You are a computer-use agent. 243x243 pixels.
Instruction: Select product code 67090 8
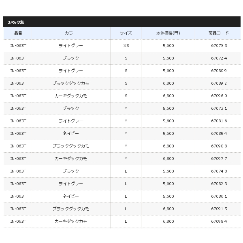click(219, 146)
